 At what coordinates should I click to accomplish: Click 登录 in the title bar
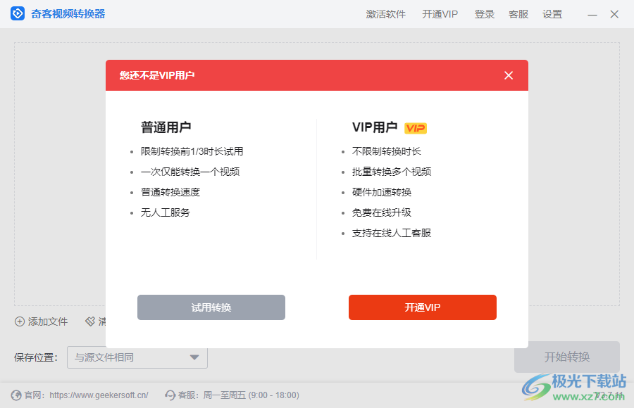click(485, 14)
